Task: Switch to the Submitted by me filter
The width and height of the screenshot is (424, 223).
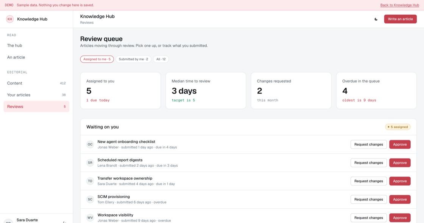Action: click(x=133, y=59)
